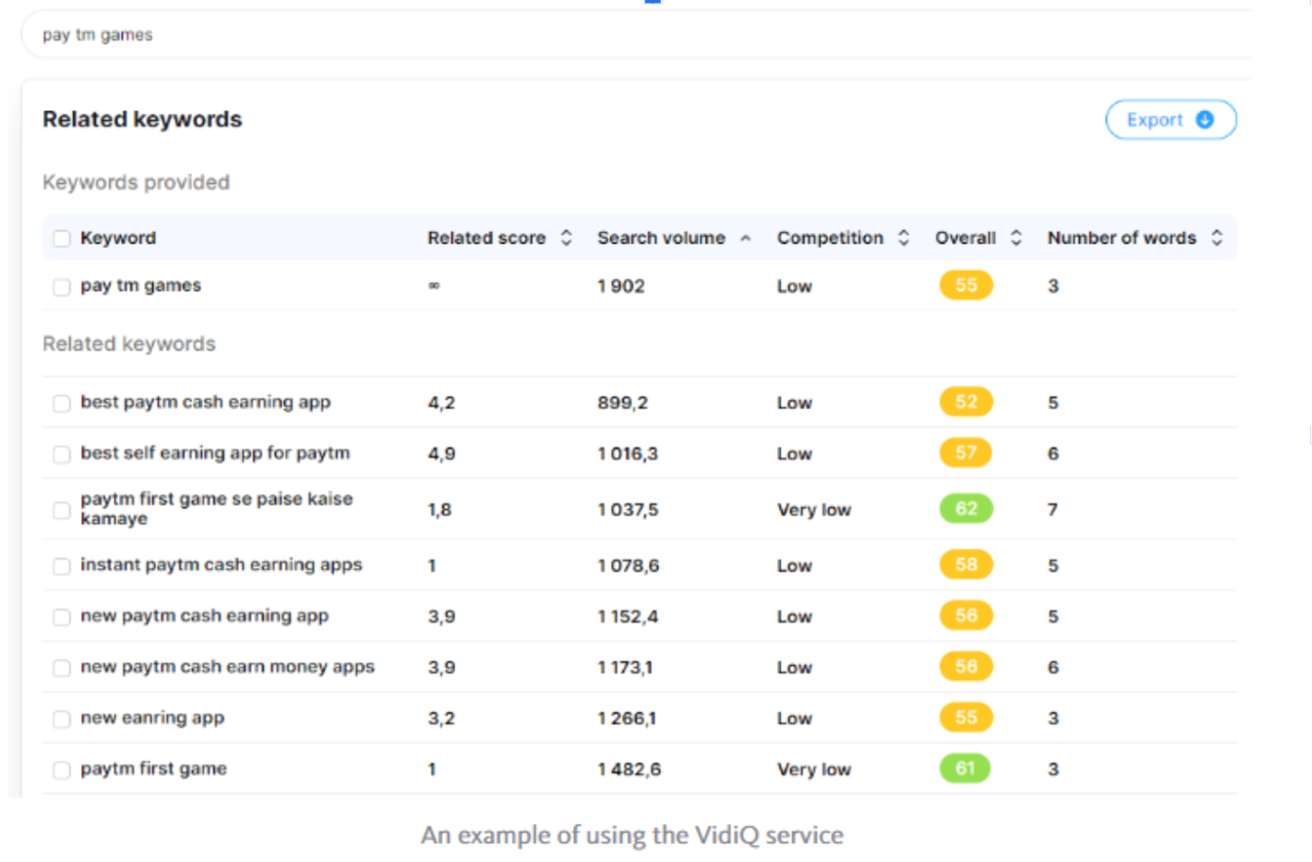Image resolution: width=1312 pixels, height=862 pixels.
Task: Tick 'new paytm cash earn money apps' checkbox
Action: click(62, 668)
